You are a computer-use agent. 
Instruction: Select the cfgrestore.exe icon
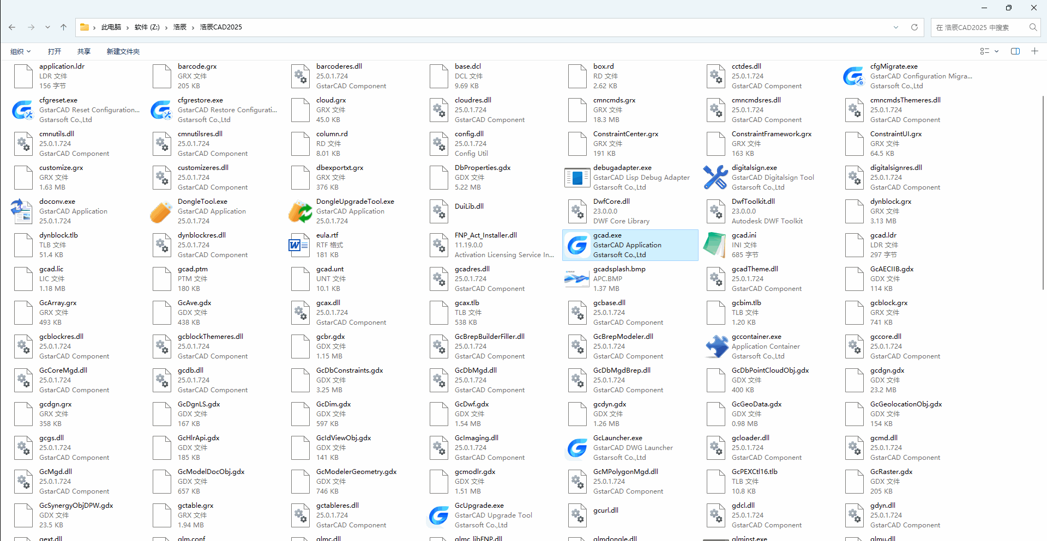161,110
